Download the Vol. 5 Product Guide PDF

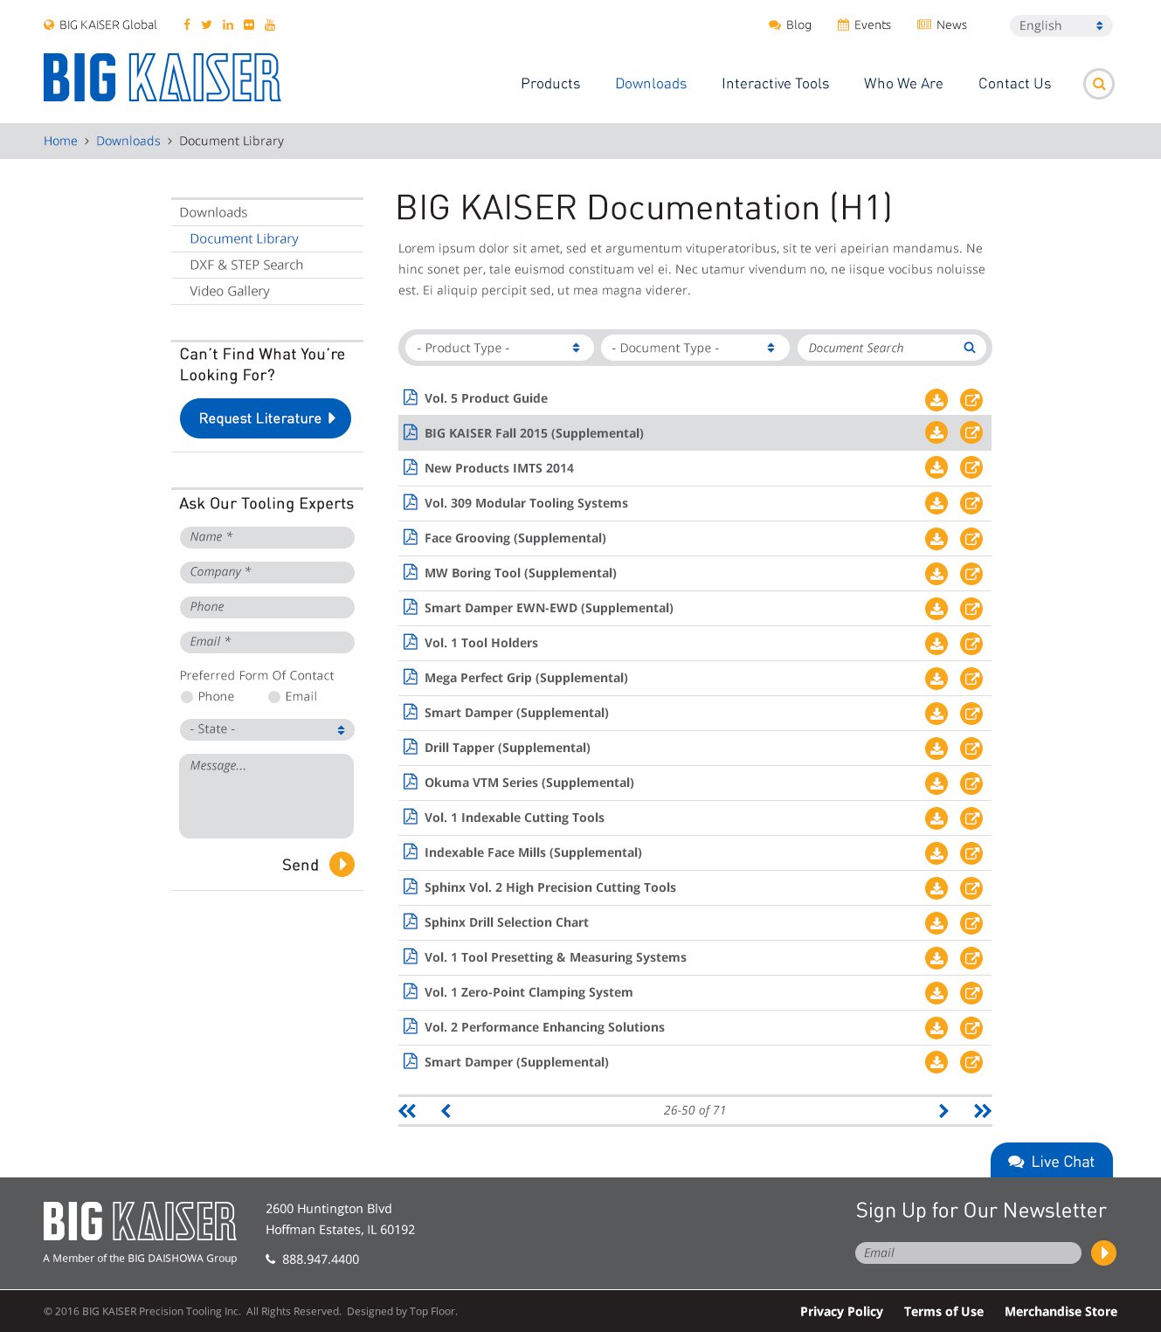936,399
